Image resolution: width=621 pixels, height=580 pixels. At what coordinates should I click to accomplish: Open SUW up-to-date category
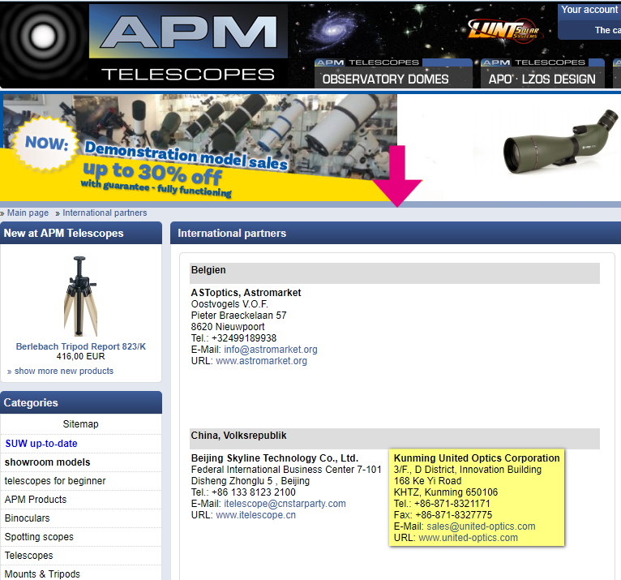[x=41, y=444]
